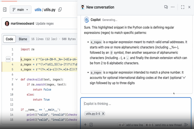194x129 pixels.
Task: Open the chat conversations list icon
Action: (x=166, y=7)
